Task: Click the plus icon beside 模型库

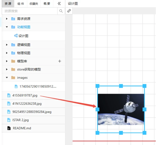Action: [59, 61]
